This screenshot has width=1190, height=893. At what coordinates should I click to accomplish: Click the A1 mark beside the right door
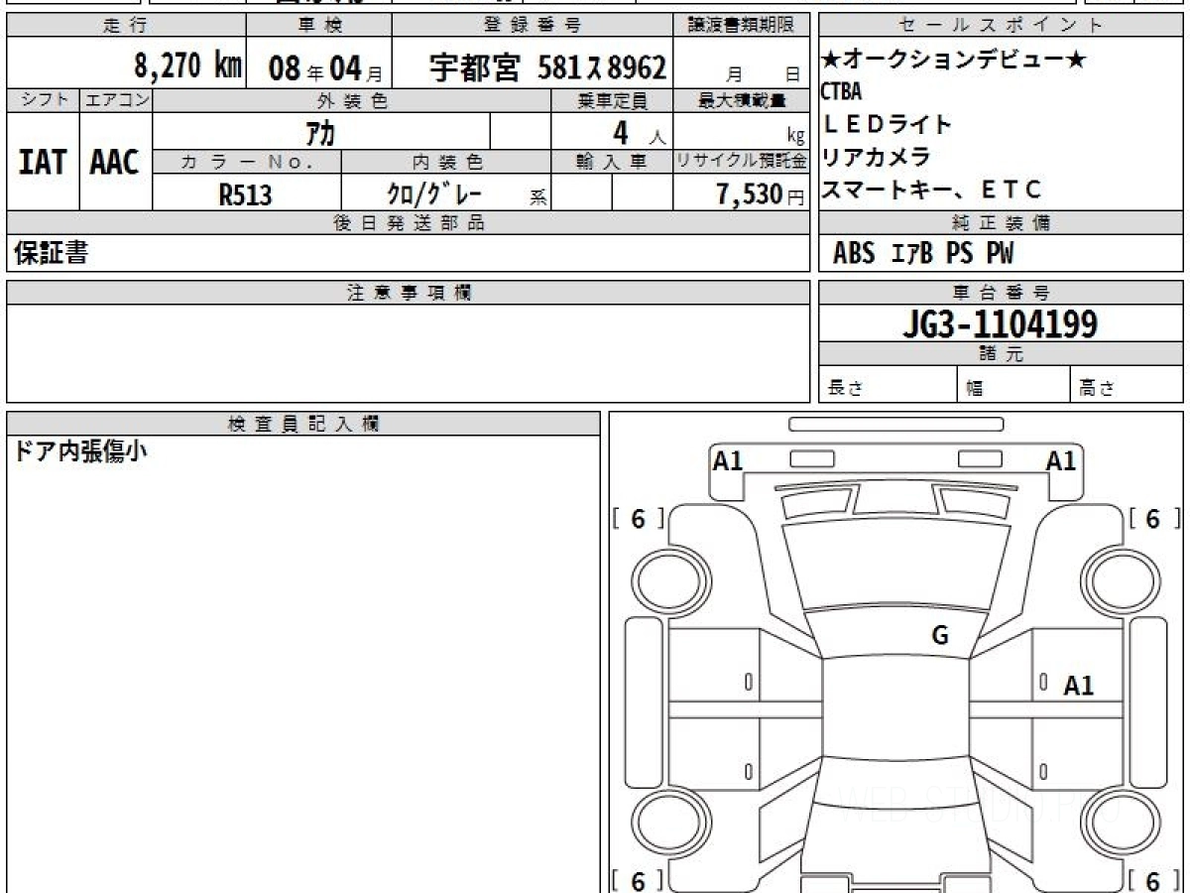coord(1079,686)
